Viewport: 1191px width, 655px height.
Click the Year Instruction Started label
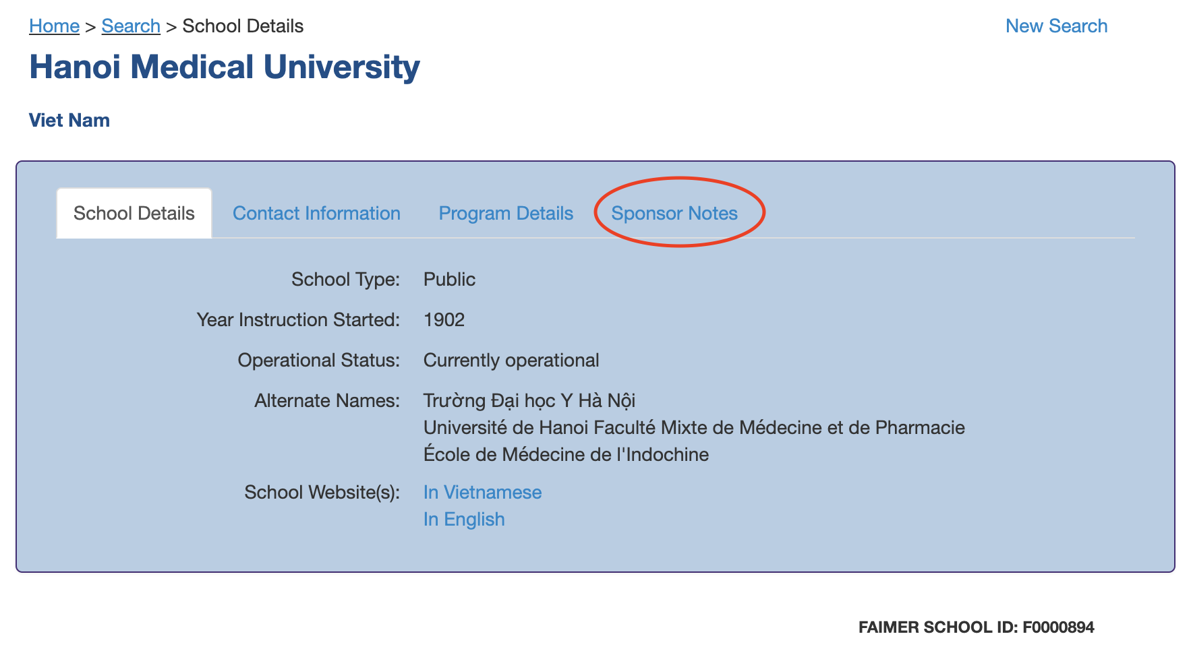298,319
